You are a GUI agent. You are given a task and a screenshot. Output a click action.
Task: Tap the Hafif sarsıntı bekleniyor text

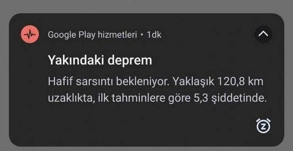pos(109,82)
